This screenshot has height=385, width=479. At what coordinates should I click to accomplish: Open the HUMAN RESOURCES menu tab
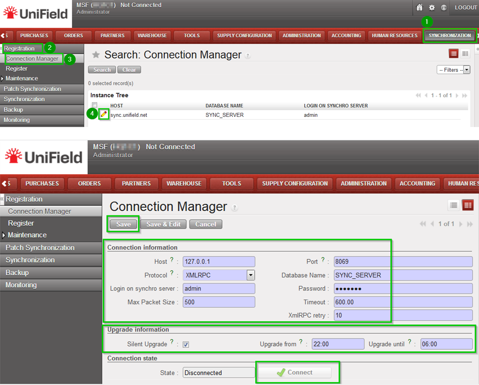[394, 36]
